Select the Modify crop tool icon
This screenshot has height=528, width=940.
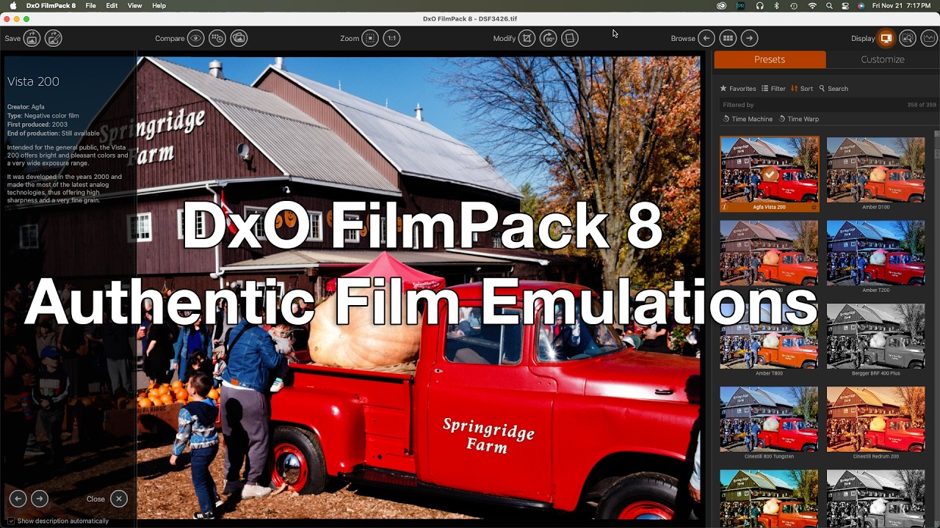(527, 38)
